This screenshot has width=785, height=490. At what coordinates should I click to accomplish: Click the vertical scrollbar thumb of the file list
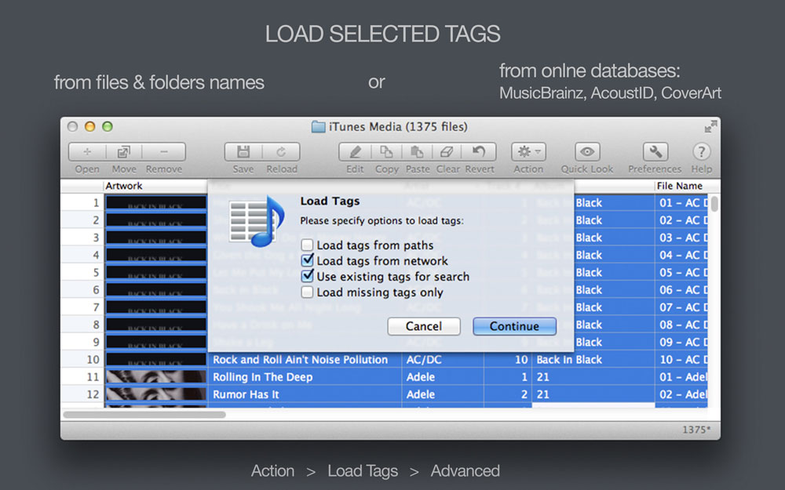[x=714, y=204]
